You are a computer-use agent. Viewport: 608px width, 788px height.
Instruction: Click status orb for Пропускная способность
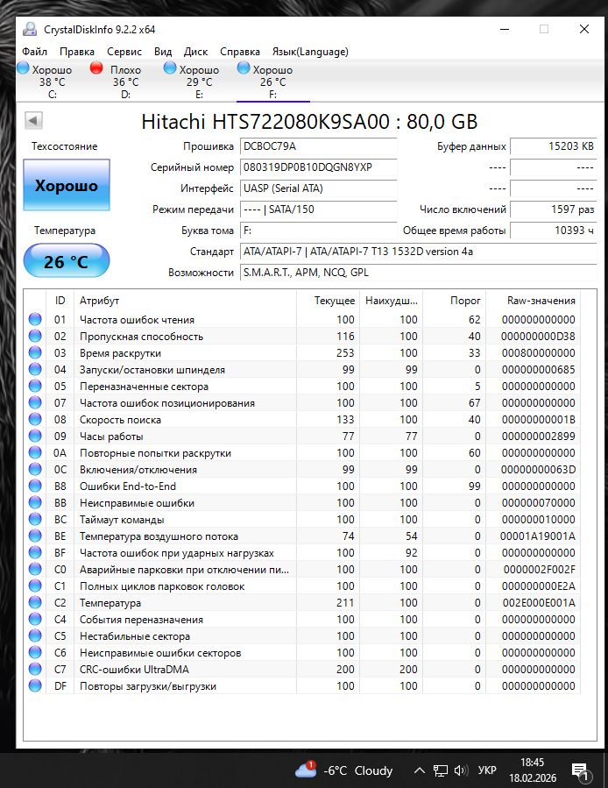pyautogui.click(x=35, y=337)
